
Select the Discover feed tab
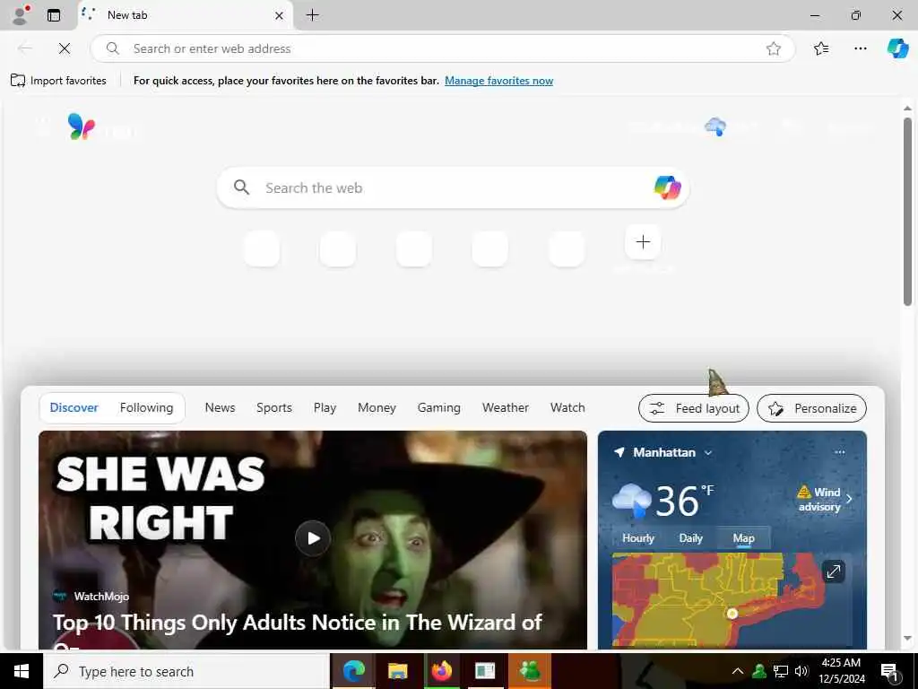pos(74,408)
